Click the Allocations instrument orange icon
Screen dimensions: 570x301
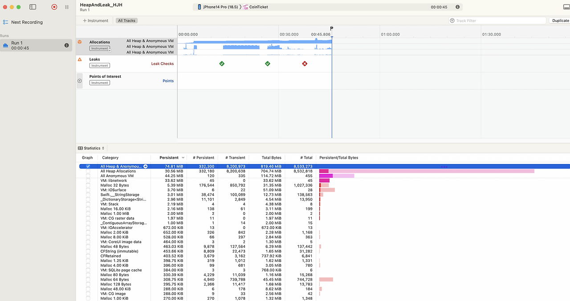pyautogui.click(x=80, y=42)
